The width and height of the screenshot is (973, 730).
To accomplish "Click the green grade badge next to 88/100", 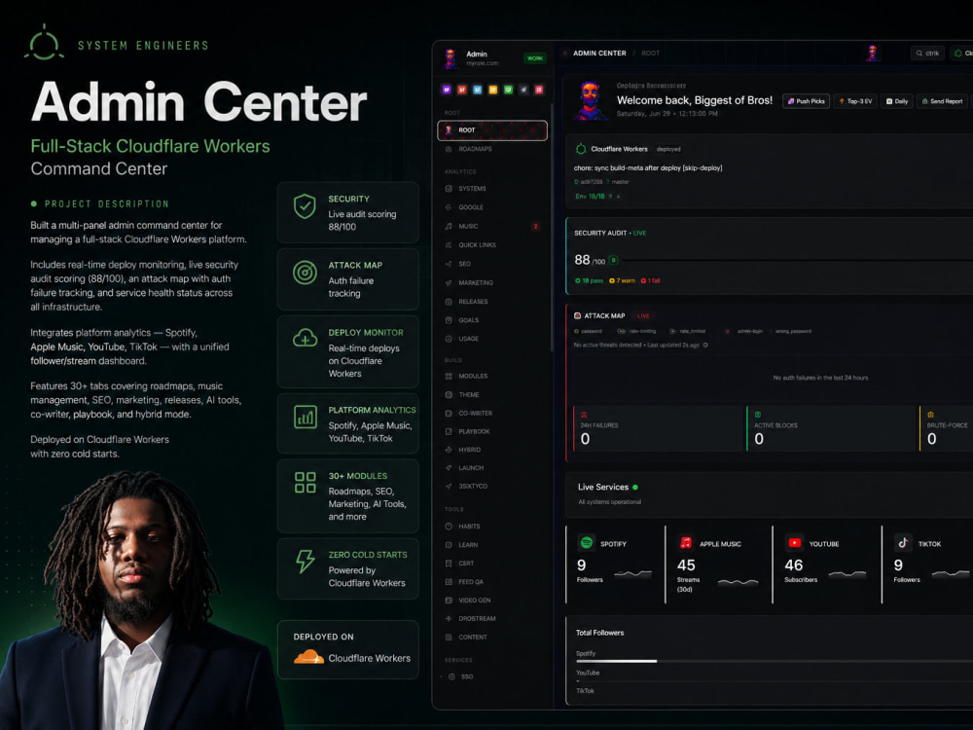I will pos(614,260).
